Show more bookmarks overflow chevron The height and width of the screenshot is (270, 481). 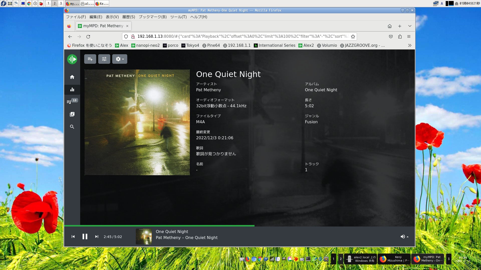click(410, 45)
